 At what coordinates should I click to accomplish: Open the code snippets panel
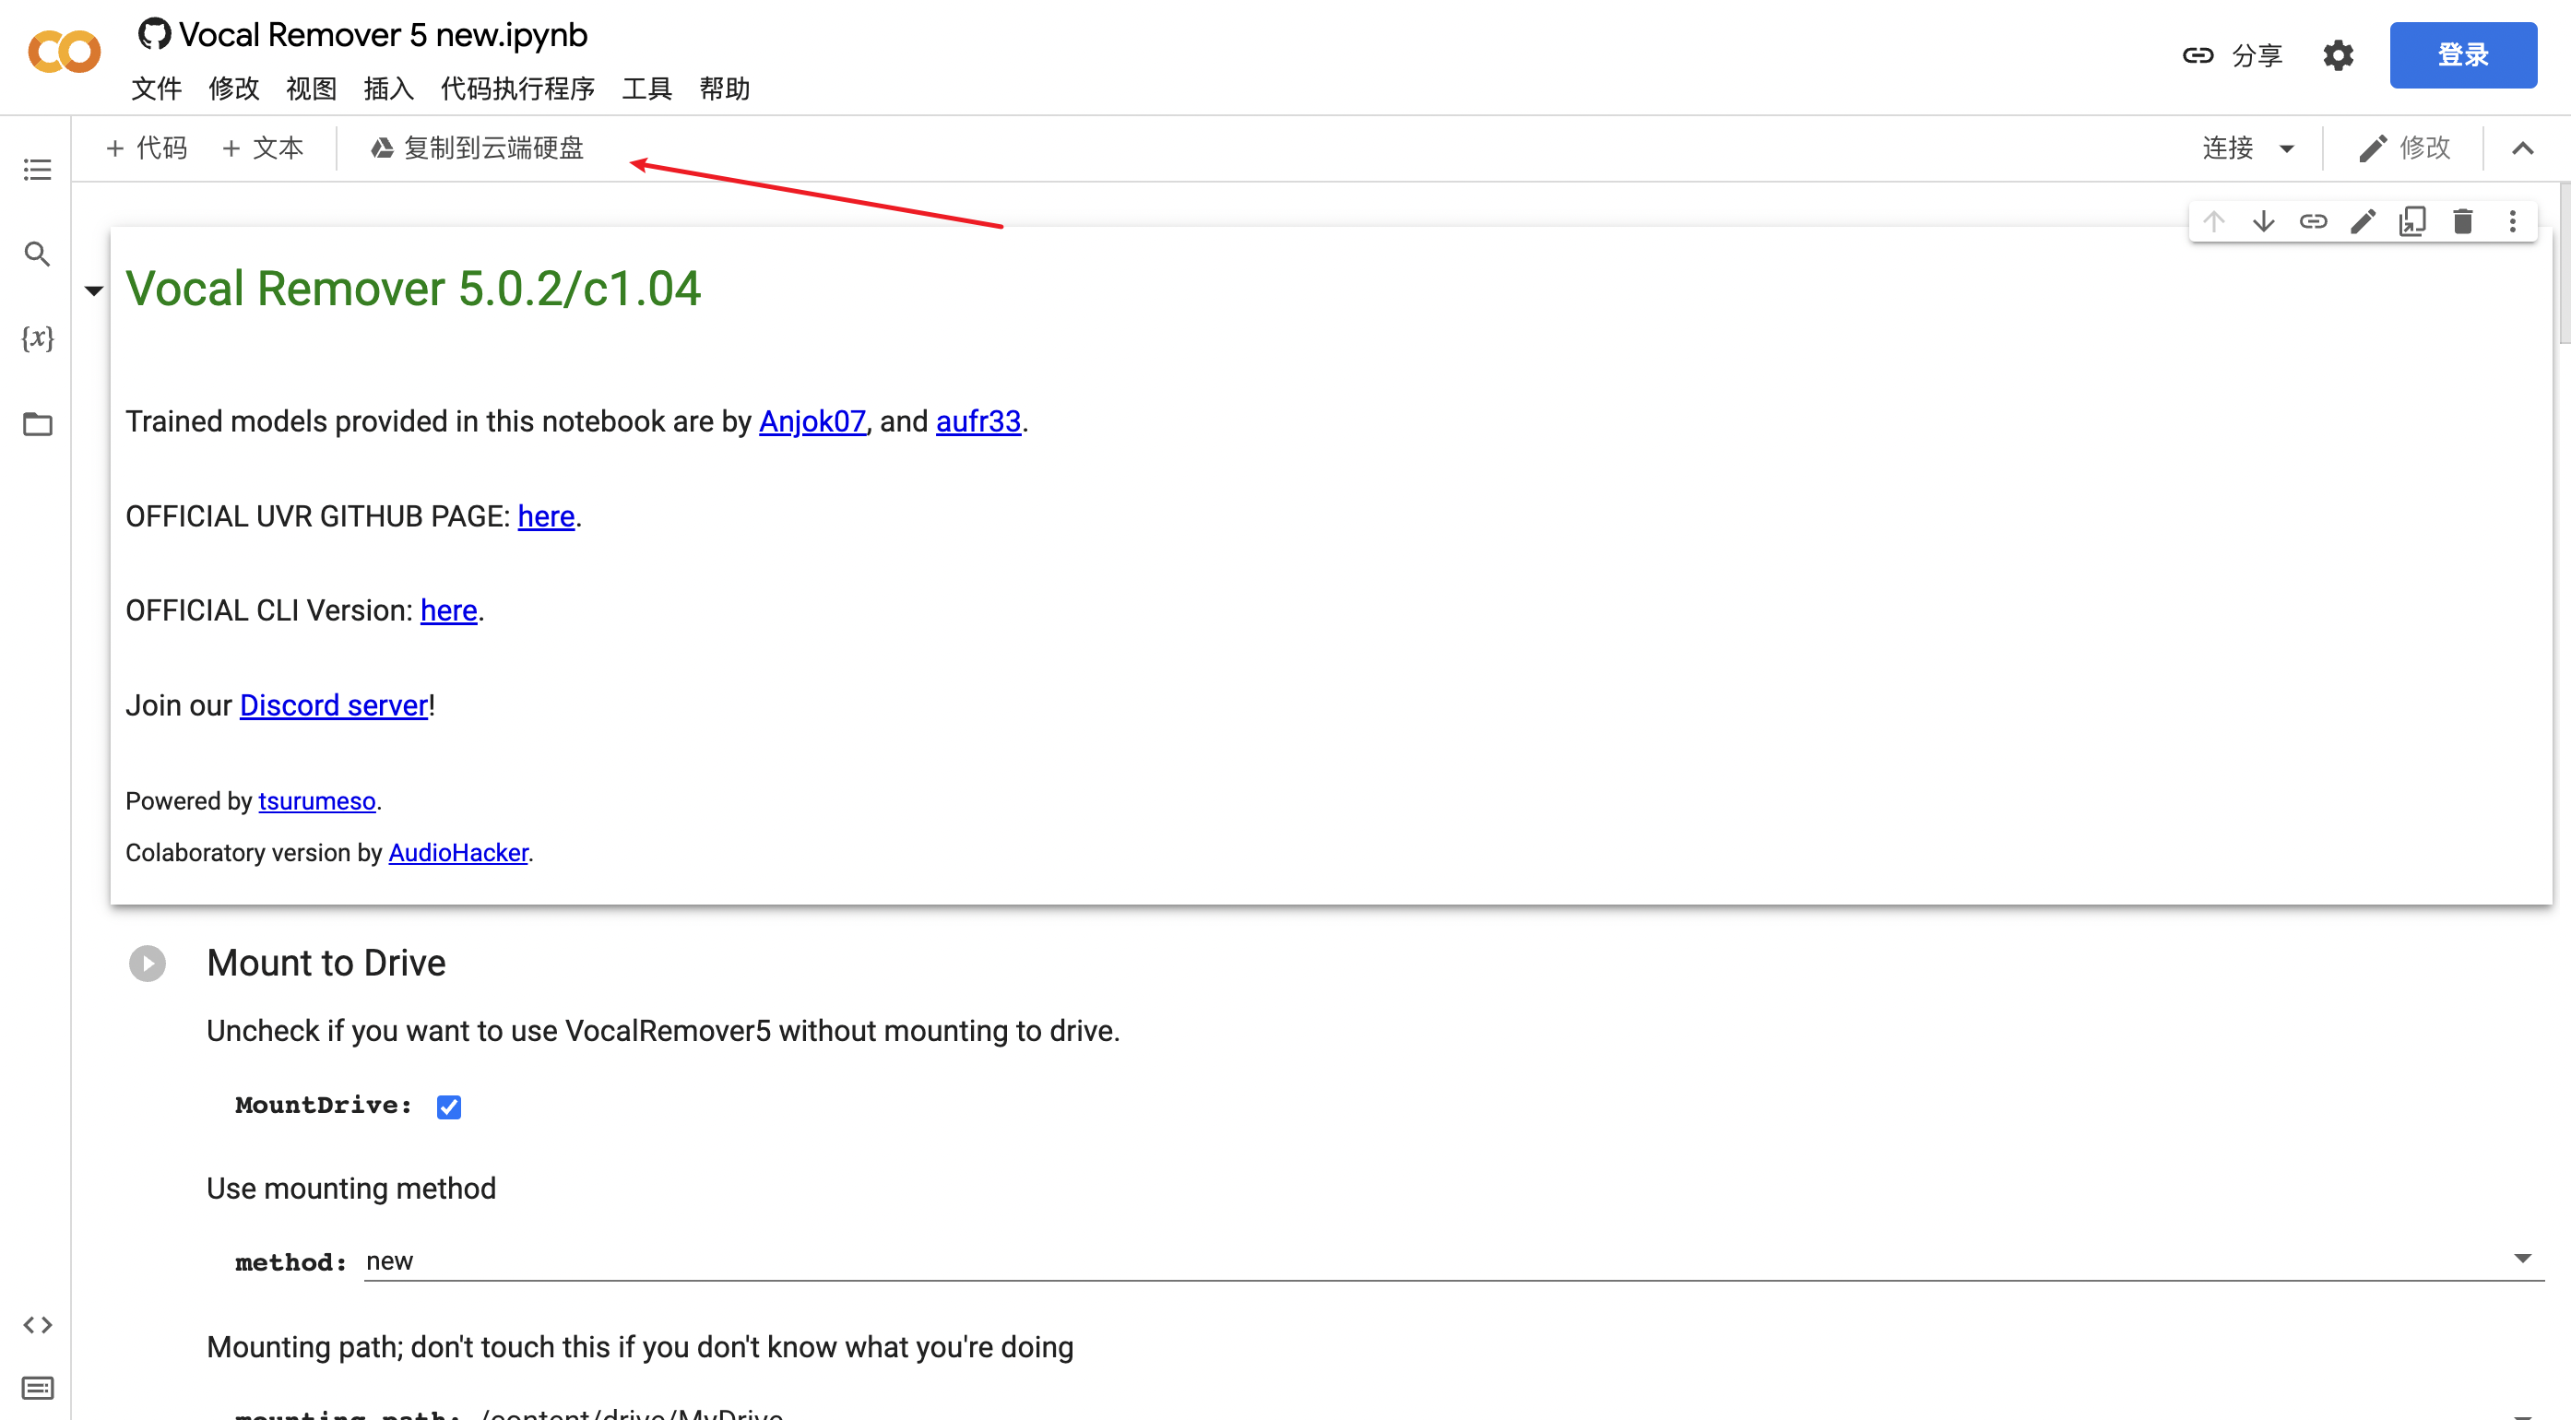(37, 1325)
